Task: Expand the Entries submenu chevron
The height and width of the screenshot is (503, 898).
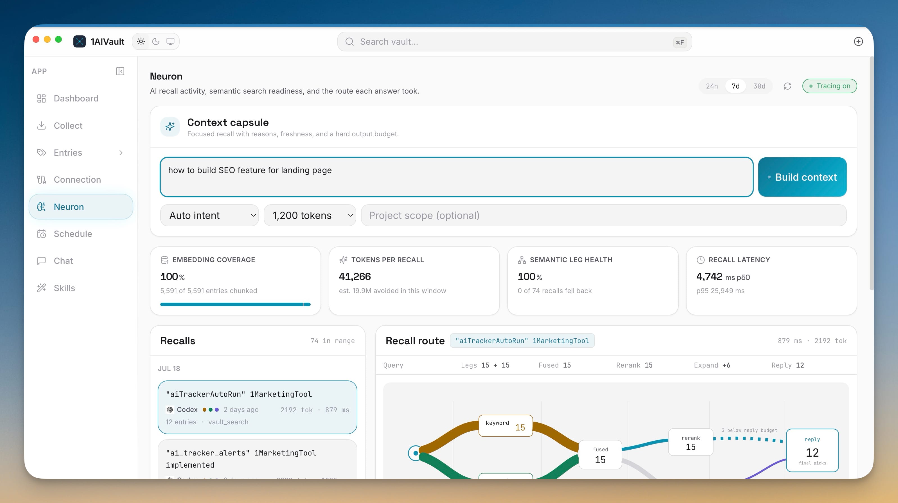Action: (x=121, y=153)
